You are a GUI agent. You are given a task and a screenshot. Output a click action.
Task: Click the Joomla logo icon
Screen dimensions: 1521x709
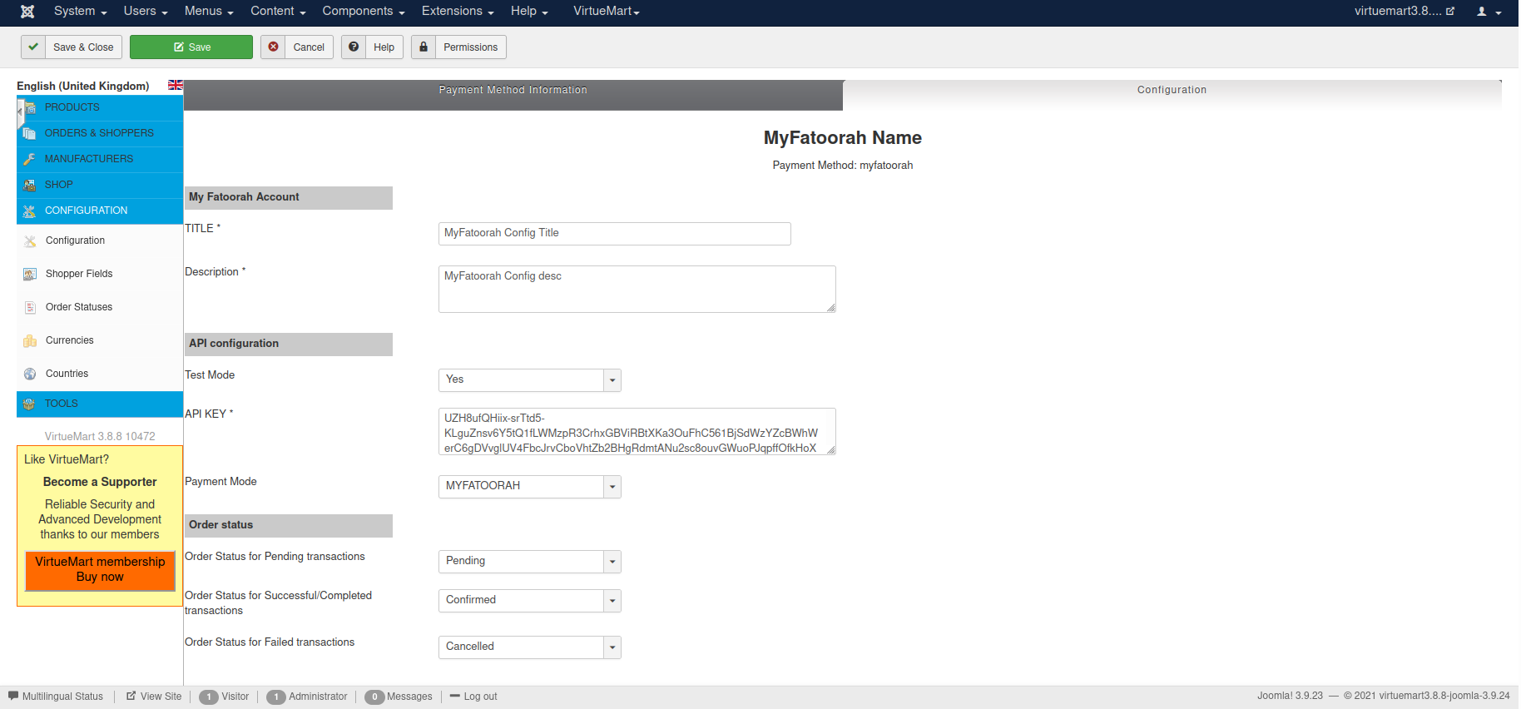point(27,12)
